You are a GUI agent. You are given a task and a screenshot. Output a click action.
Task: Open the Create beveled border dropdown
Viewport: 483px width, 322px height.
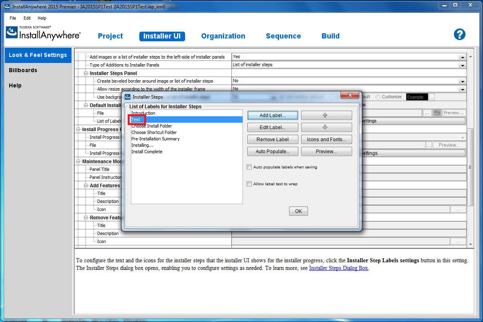tap(463, 81)
